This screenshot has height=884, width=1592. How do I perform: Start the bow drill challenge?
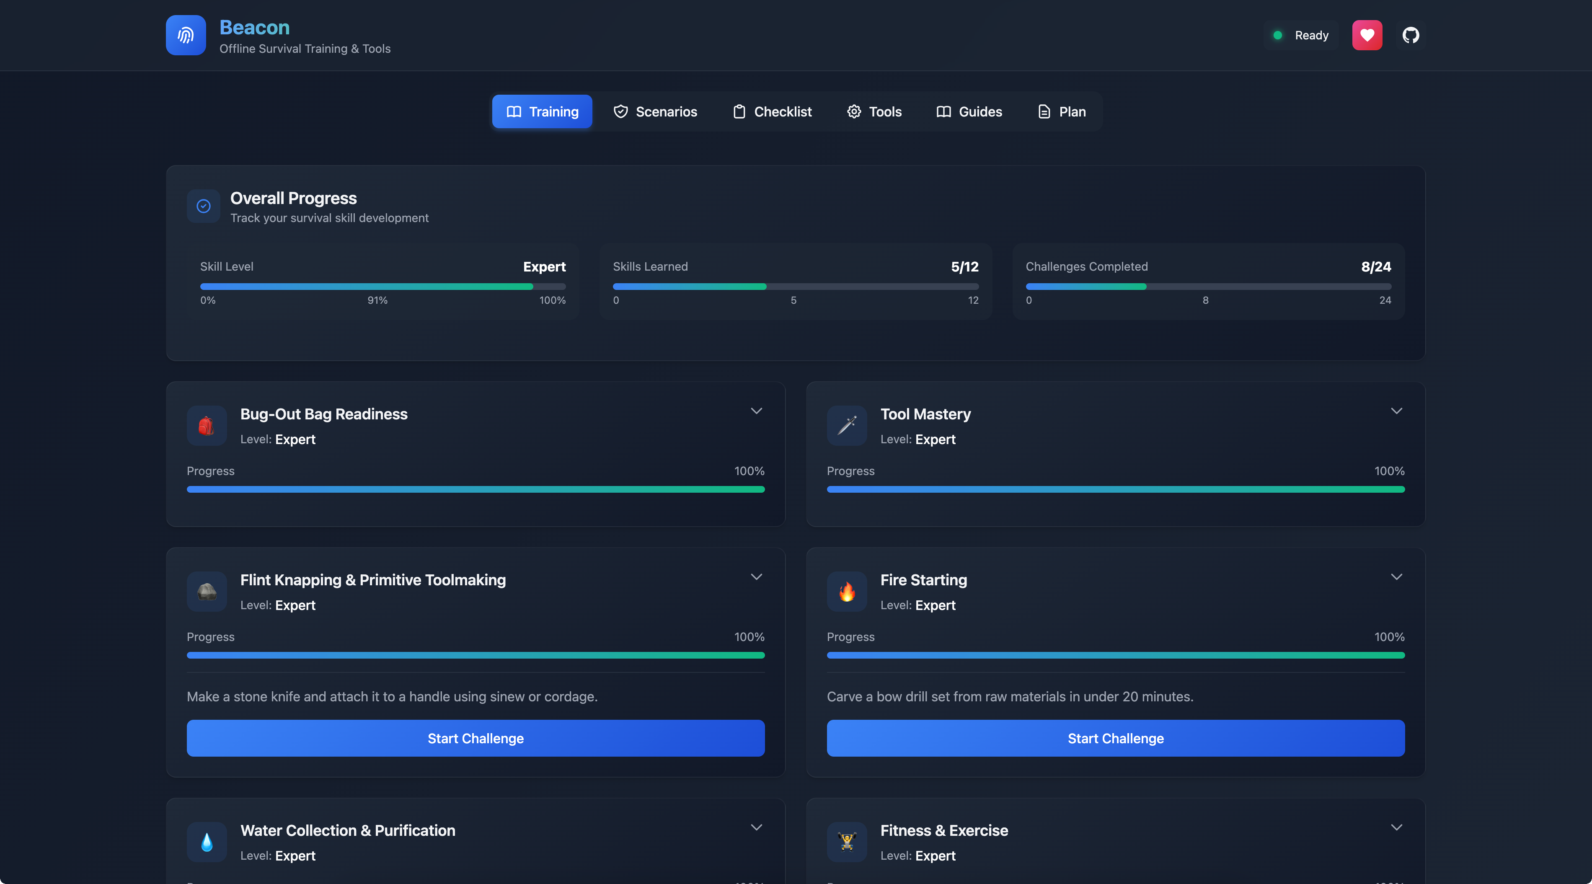(x=1116, y=738)
